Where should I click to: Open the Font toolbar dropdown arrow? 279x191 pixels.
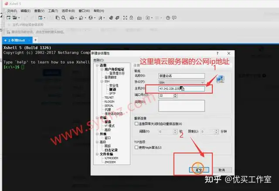(104, 18)
